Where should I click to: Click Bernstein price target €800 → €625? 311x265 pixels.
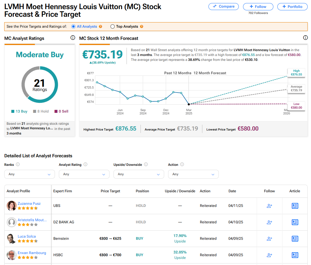click(110, 239)
